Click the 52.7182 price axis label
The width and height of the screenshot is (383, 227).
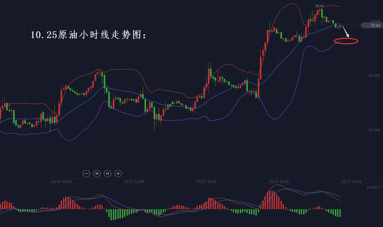pos(374,130)
